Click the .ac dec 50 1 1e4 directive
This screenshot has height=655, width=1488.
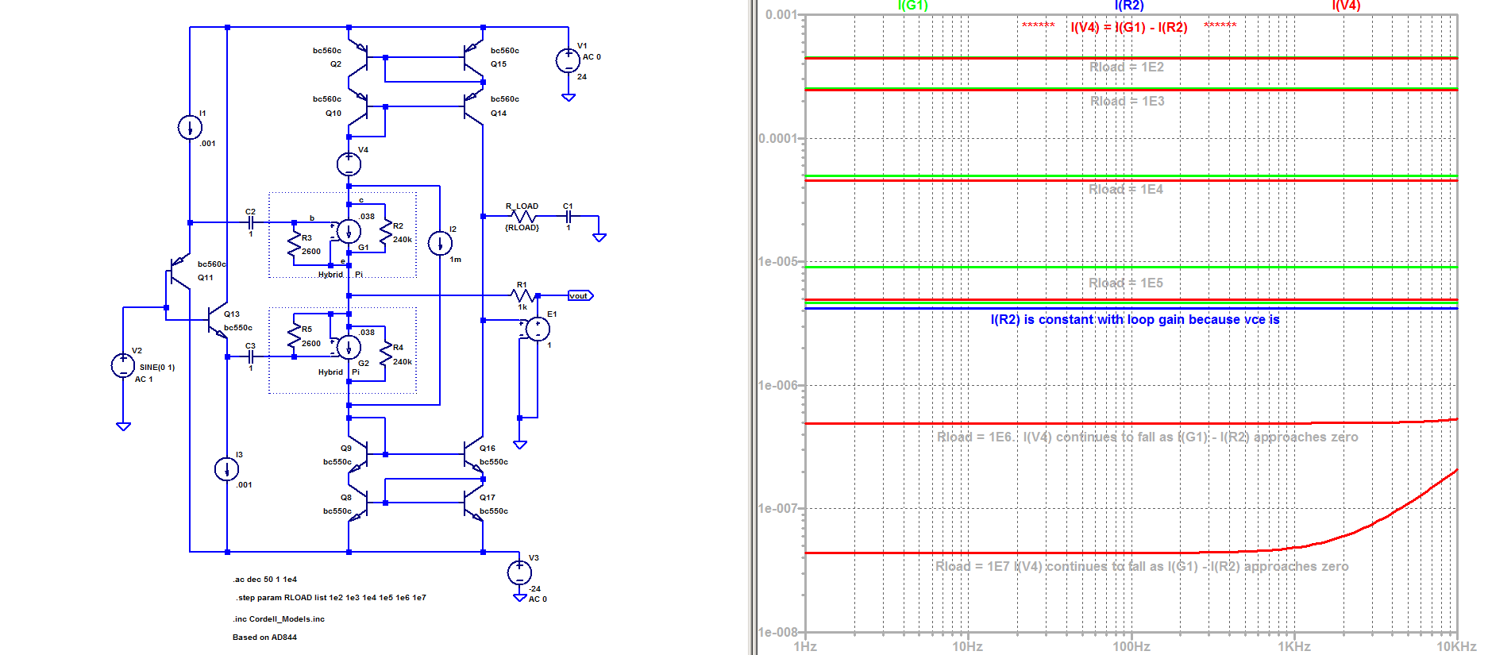pos(265,580)
